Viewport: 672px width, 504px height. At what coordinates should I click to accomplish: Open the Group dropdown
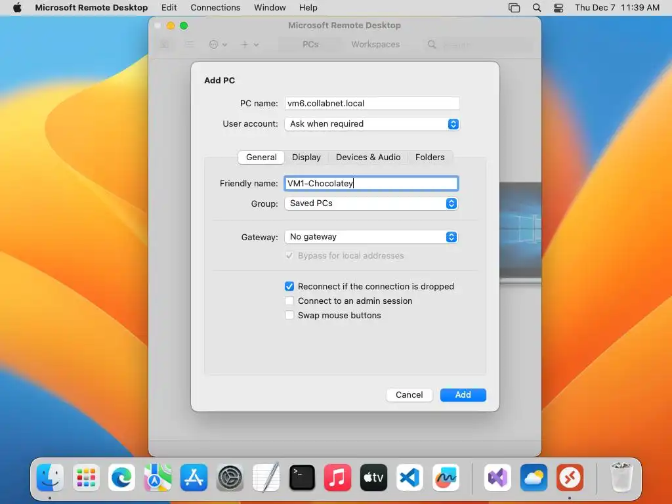(x=371, y=203)
